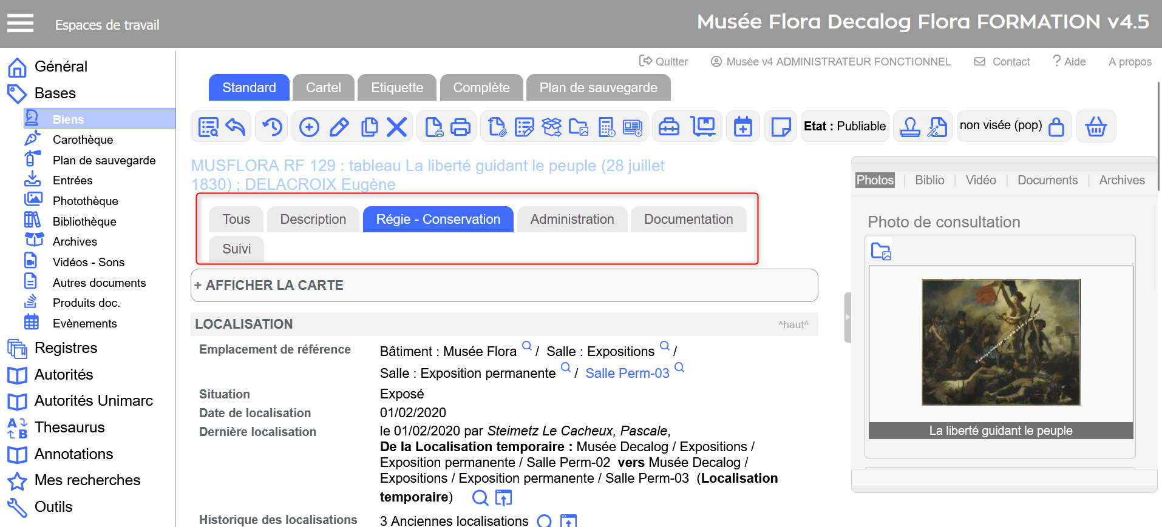The height and width of the screenshot is (527, 1162).
Task: Switch to the Description tab
Action: pos(313,220)
